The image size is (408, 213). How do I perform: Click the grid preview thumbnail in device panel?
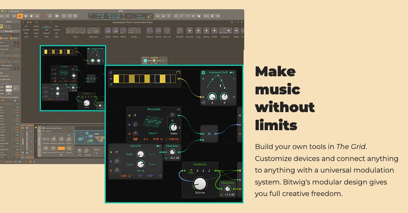(90, 137)
